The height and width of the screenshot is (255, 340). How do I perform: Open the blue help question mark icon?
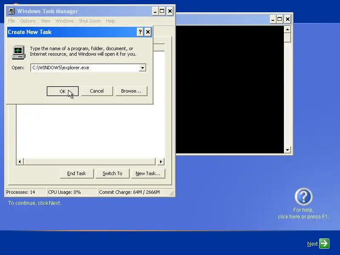[303, 196]
